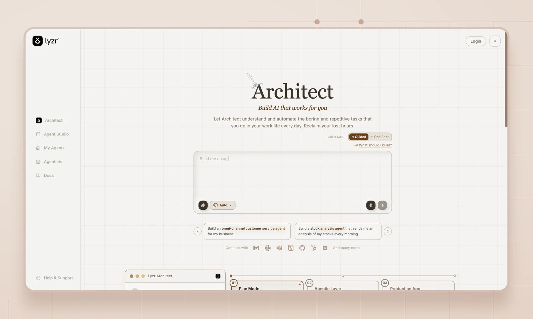533x319 pixels.
Task: Select the Microsoft Teams icon
Action: point(279,248)
